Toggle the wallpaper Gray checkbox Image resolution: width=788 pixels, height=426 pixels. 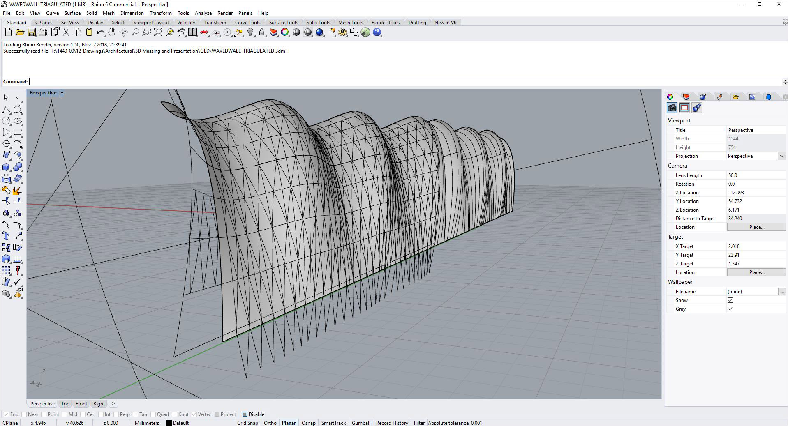(x=730, y=309)
